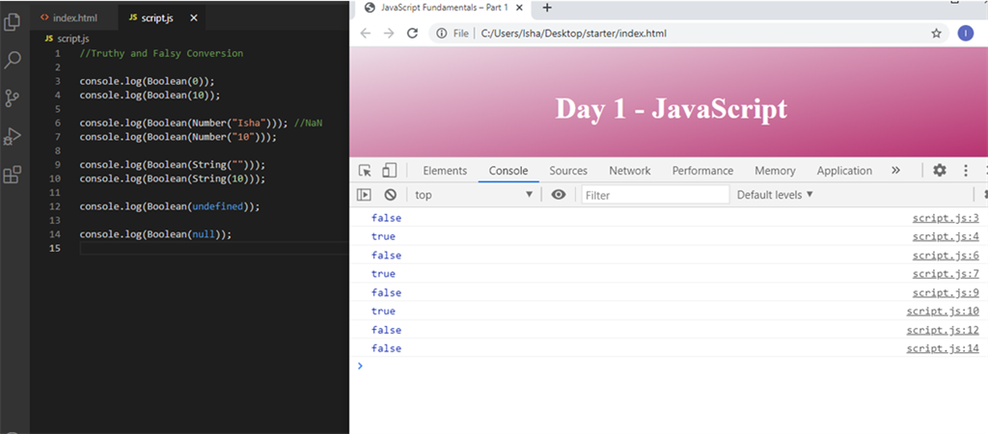This screenshot has width=988, height=434.
Task: Open the DevTools three-dot customize menu
Action: [x=965, y=170]
